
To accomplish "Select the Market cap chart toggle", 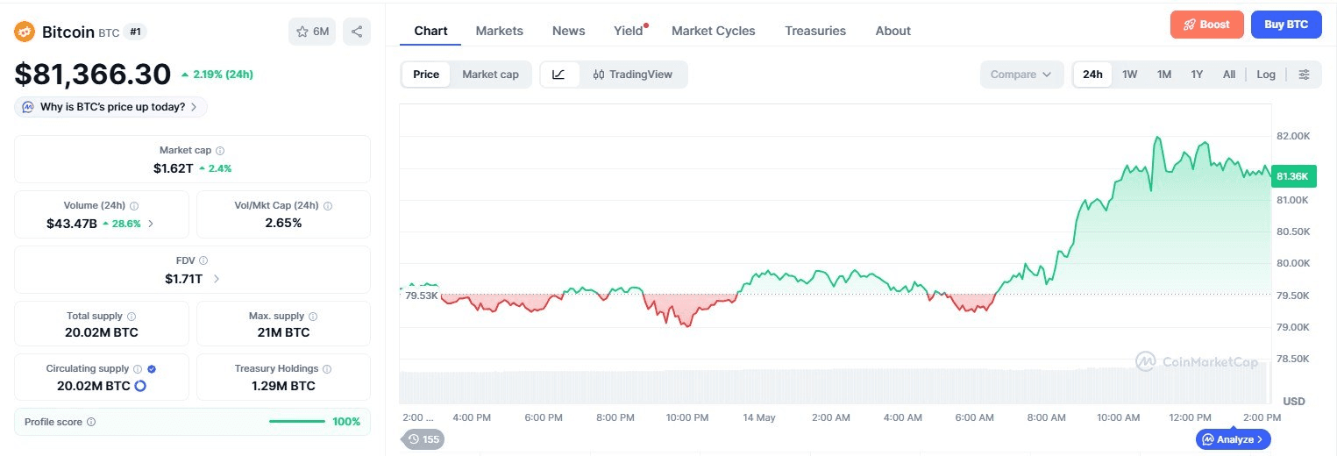I will coord(490,75).
